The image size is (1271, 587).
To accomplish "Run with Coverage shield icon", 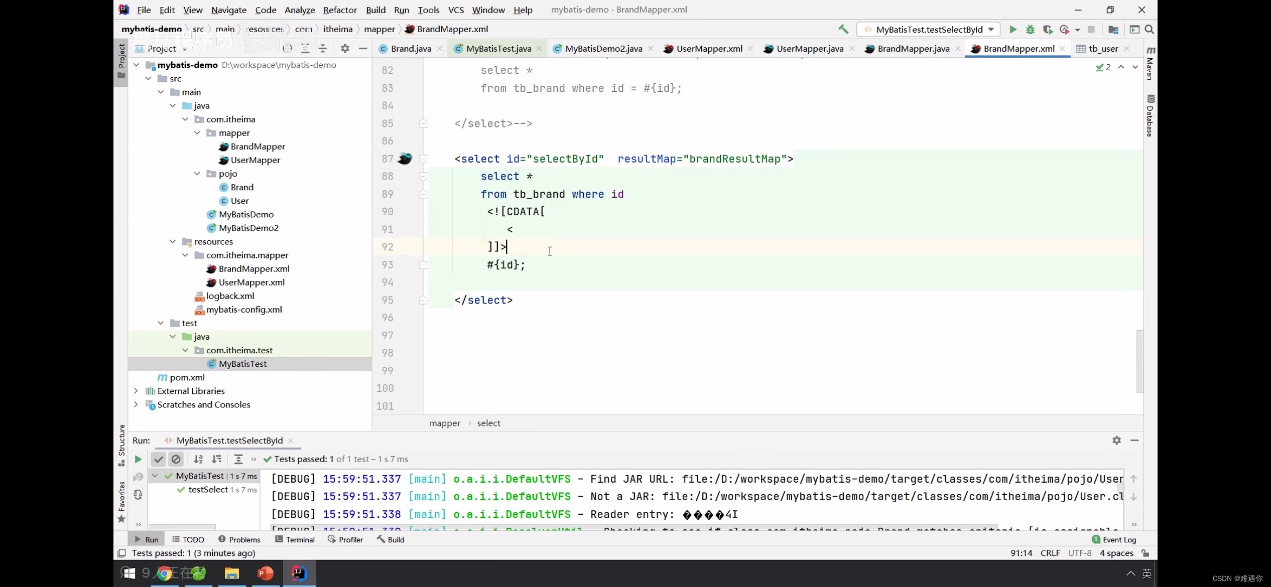I will click(x=1047, y=30).
